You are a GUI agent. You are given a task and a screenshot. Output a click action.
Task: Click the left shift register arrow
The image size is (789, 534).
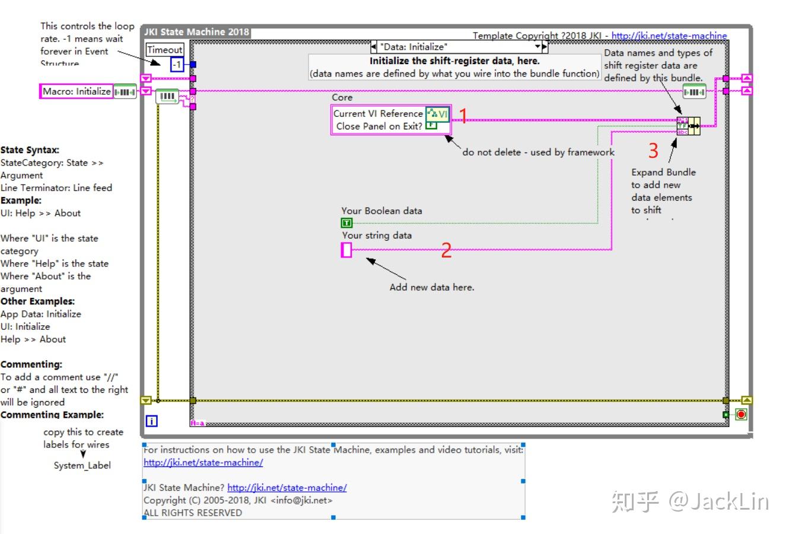145,78
